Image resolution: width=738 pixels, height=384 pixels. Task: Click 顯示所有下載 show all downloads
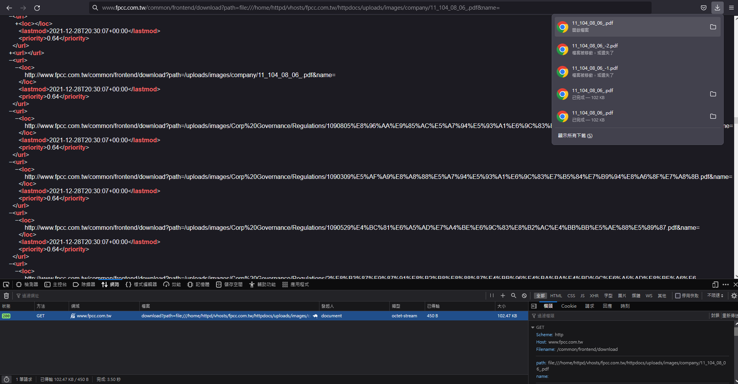(575, 136)
